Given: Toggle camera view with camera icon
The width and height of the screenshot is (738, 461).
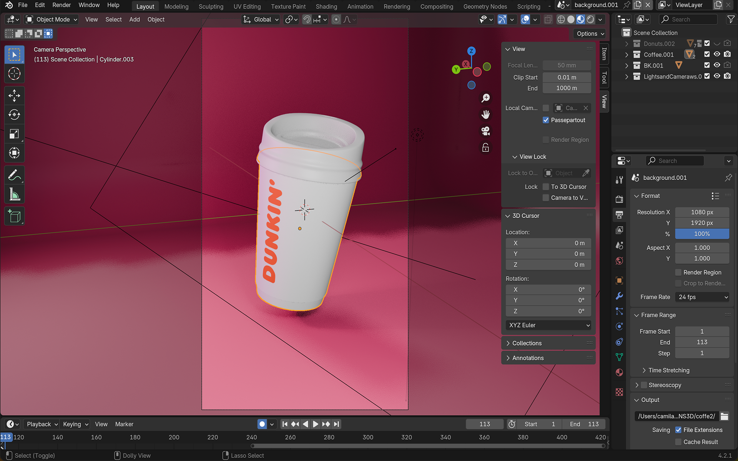Looking at the screenshot, I should [x=485, y=131].
